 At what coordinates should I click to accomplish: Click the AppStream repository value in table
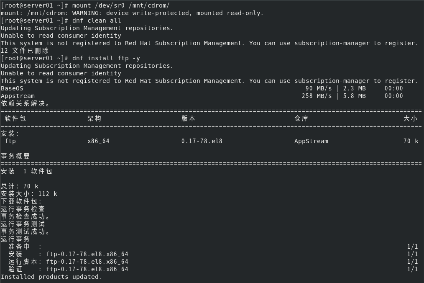click(311, 141)
